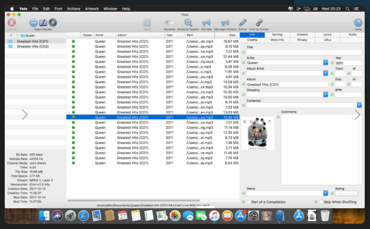
Task: Click the disc icon in Open Modes
Action: (x=53, y=22)
